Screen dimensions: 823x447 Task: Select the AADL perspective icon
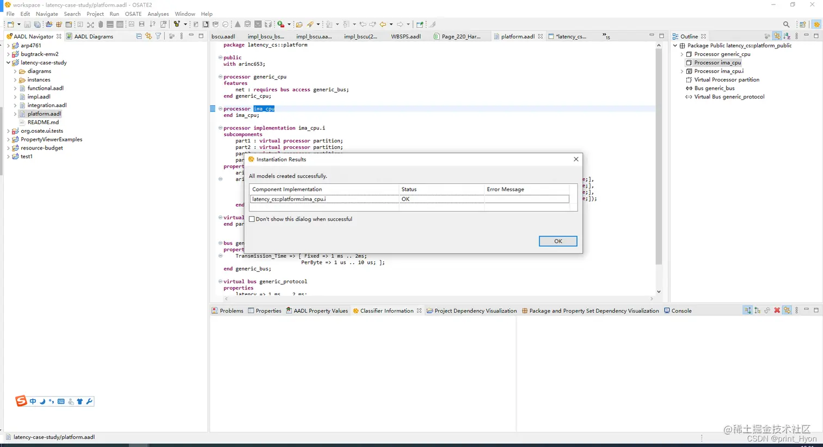coord(816,24)
